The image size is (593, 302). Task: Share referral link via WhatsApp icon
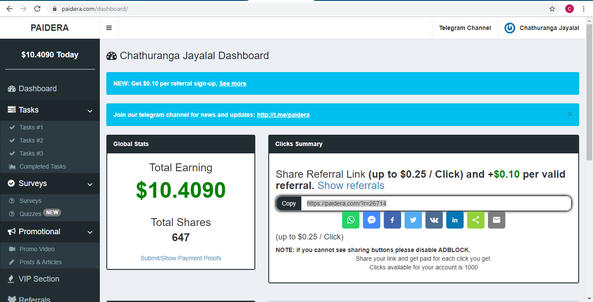(x=351, y=220)
